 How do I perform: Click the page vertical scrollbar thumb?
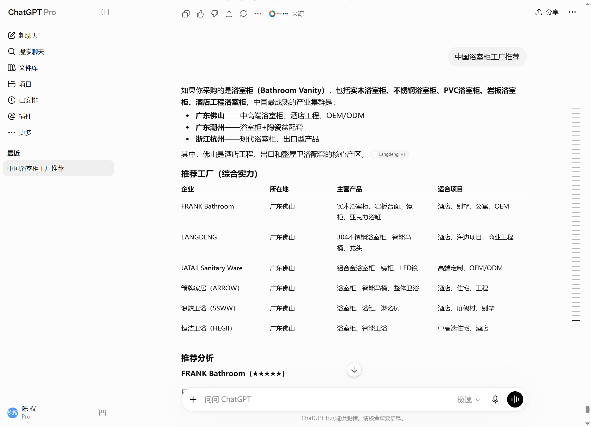click(x=587, y=409)
